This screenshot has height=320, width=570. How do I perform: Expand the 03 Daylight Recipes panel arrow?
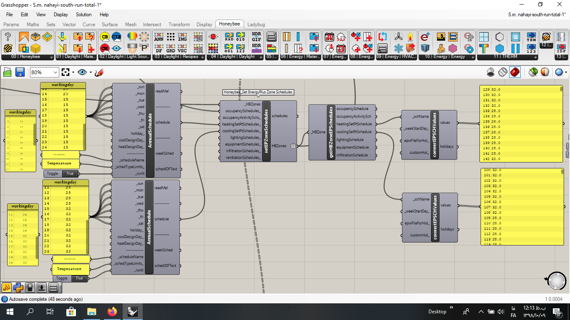click(203, 57)
